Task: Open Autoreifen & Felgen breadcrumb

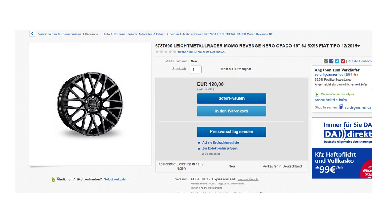Action: (152, 34)
